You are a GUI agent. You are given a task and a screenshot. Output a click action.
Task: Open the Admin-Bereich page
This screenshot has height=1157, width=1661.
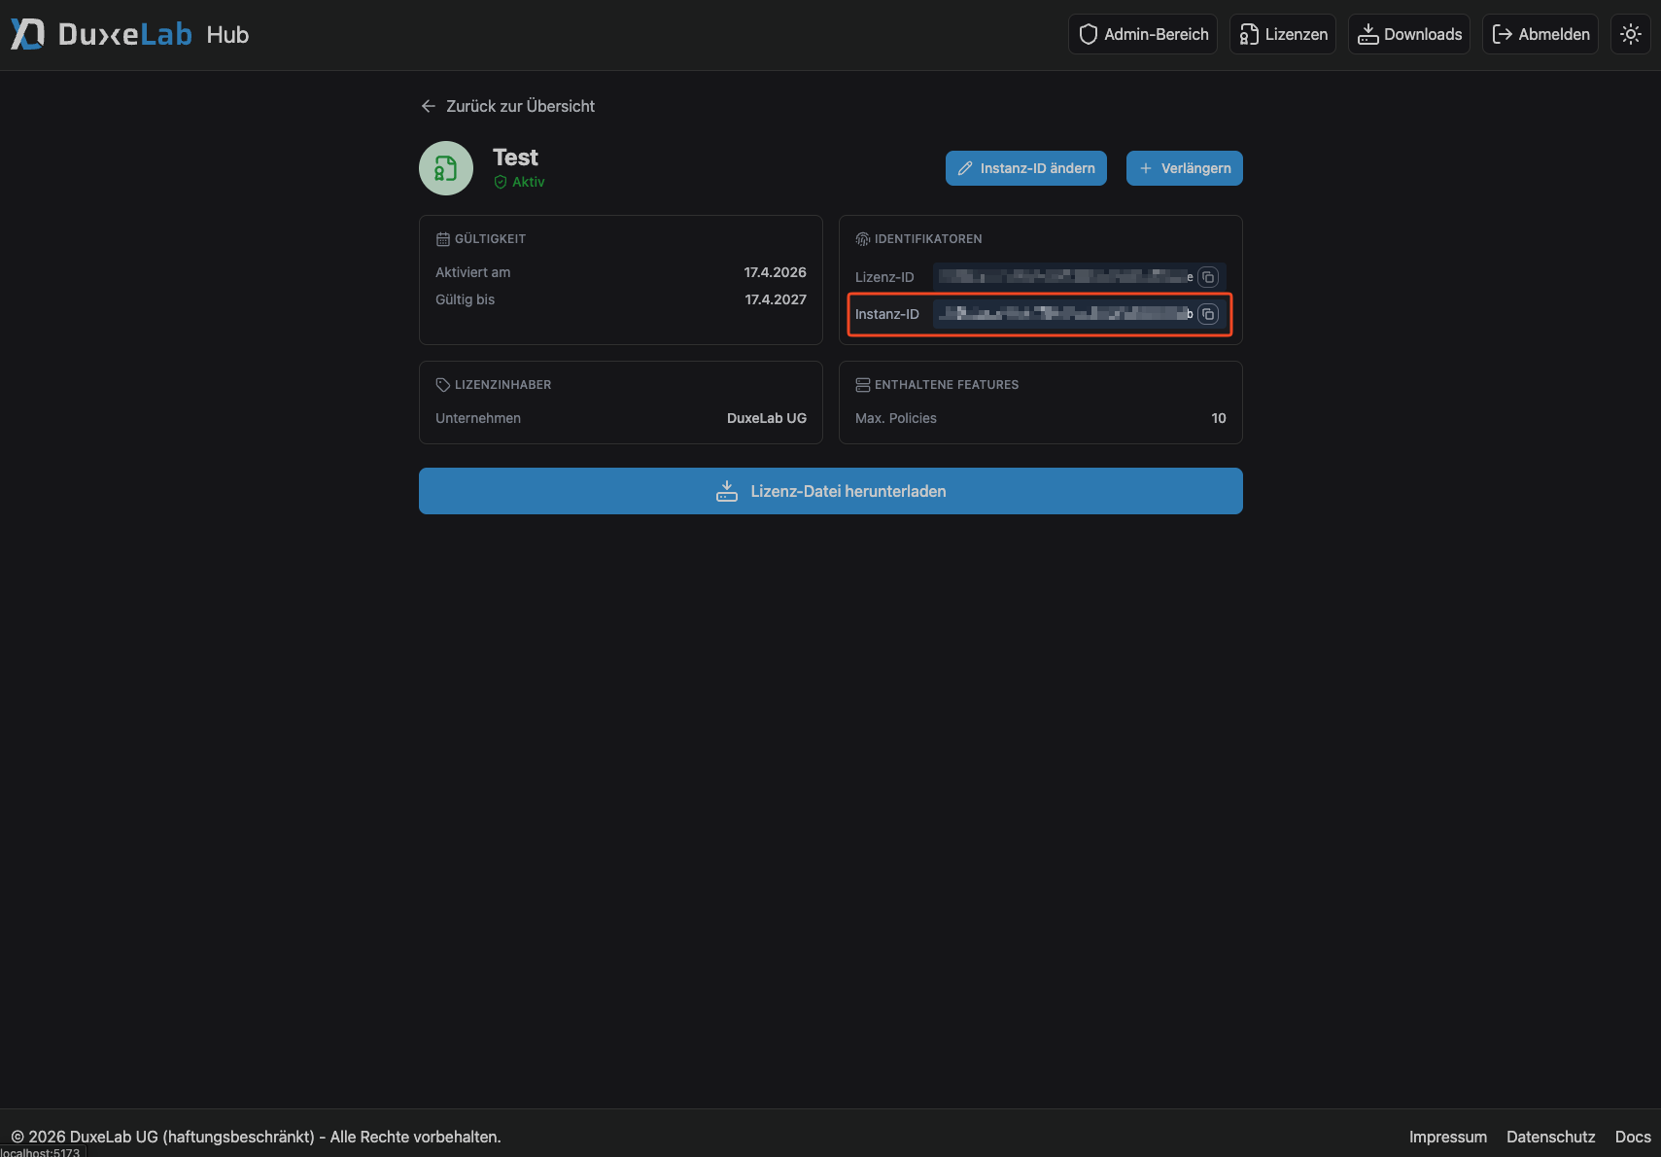pyautogui.click(x=1143, y=34)
